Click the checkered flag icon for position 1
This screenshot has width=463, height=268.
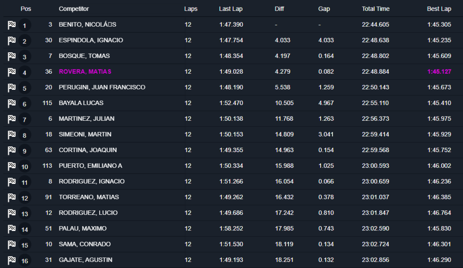11,25
